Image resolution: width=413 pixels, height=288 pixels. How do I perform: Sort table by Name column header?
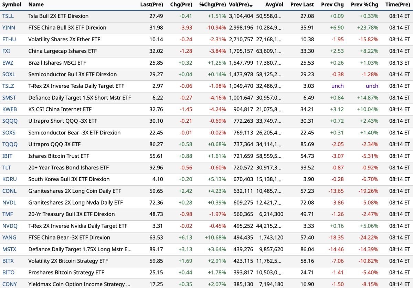coord(36,5)
